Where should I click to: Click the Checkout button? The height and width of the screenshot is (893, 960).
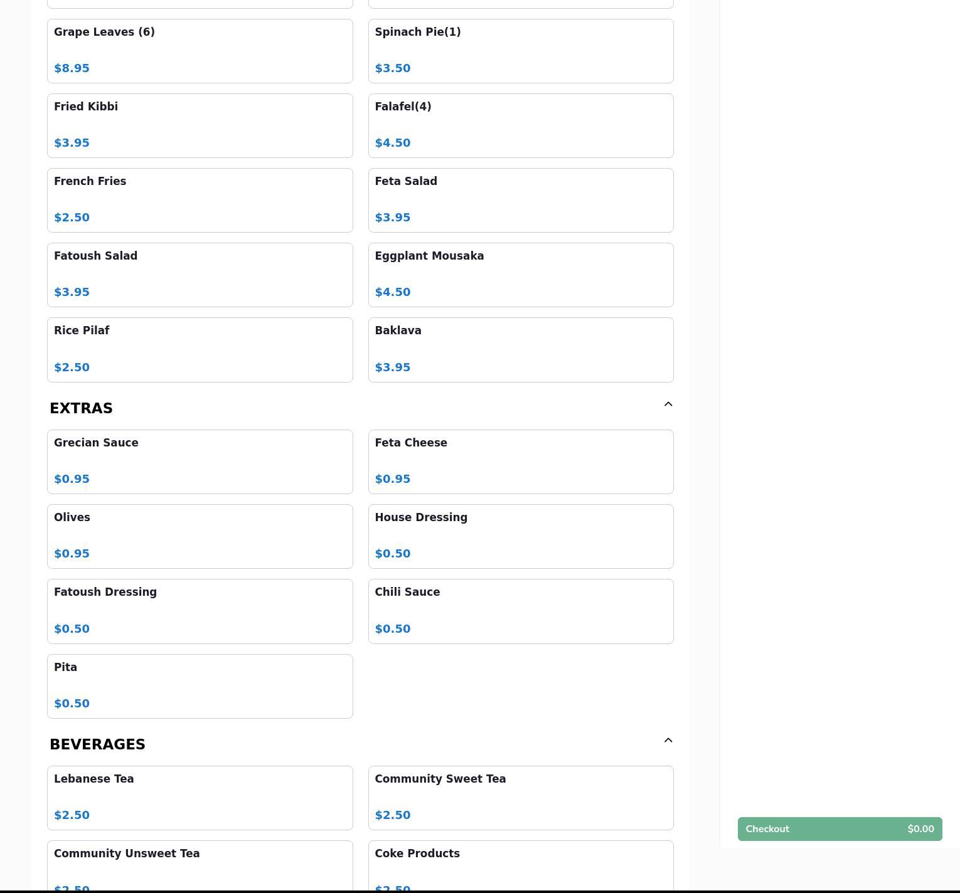click(839, 829)
